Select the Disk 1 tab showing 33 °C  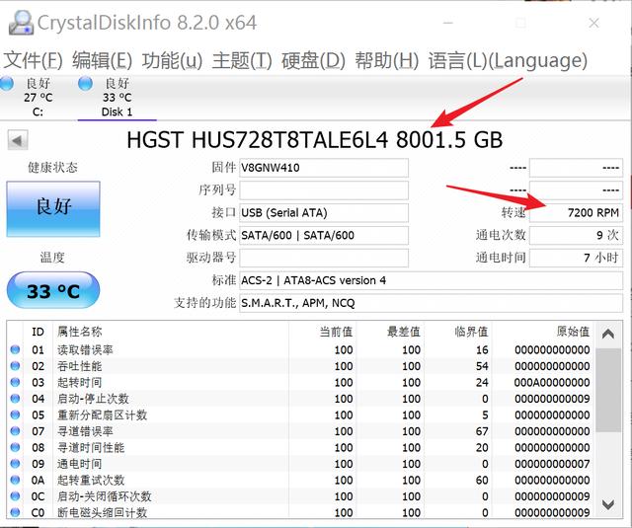click(117, 97)
